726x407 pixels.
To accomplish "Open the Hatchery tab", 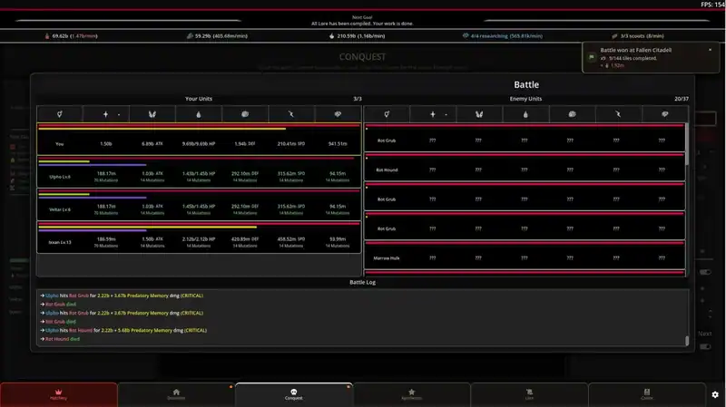I will coord(58,394).
